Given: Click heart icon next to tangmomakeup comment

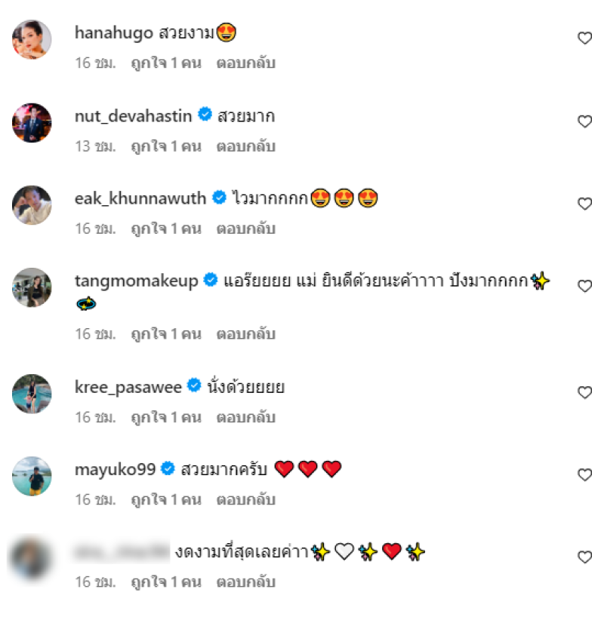Looking at the screenshot, I should [584, 286].
